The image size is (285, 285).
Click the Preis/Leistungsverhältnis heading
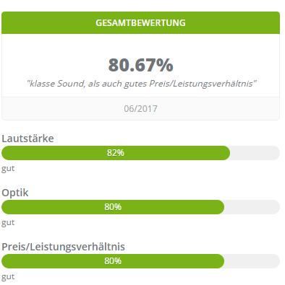click(x=63, y=247)
